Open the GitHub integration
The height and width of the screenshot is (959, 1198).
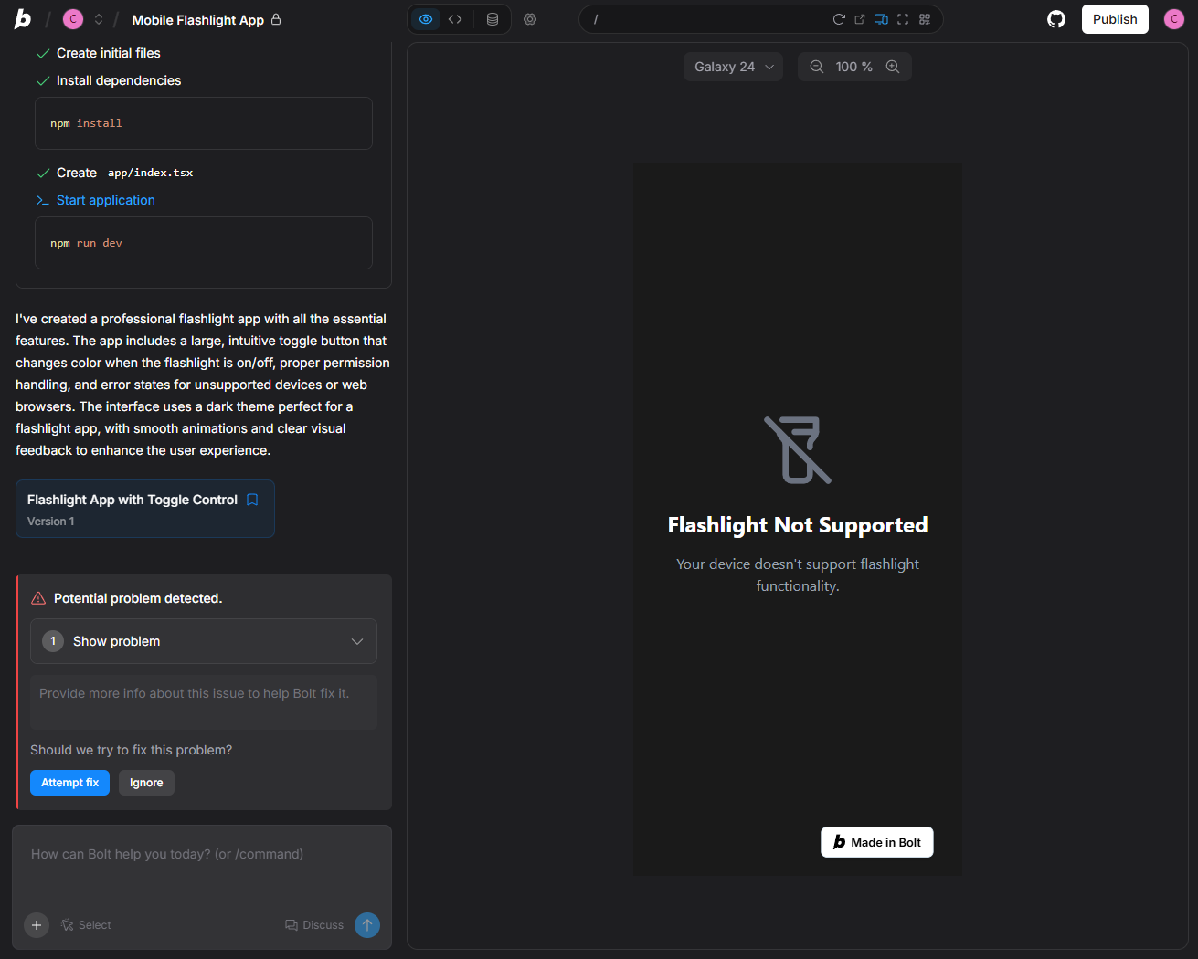[1056, 18]
